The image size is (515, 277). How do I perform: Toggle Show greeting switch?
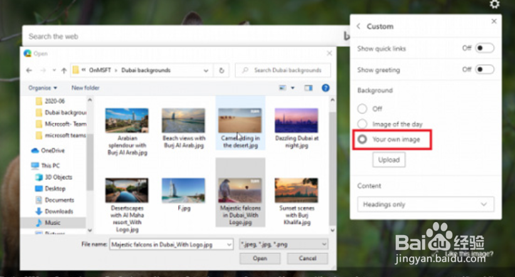[484, 70]
